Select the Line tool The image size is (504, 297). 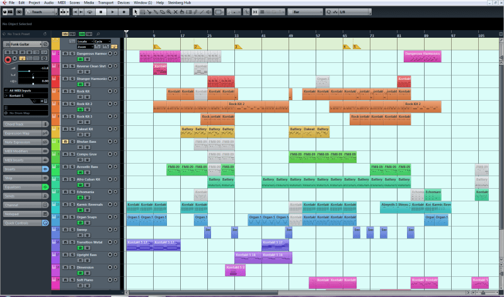click(202, 12)
